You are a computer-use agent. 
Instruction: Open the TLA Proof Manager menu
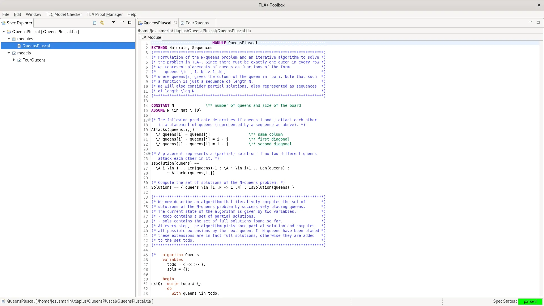[105, 14]
